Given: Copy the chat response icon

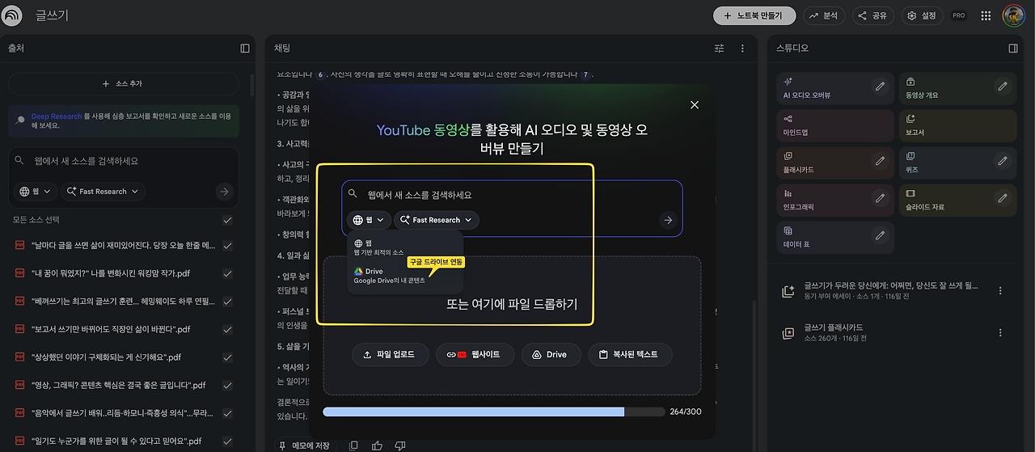Looking at the screenshot, I should tap(353, 446).
